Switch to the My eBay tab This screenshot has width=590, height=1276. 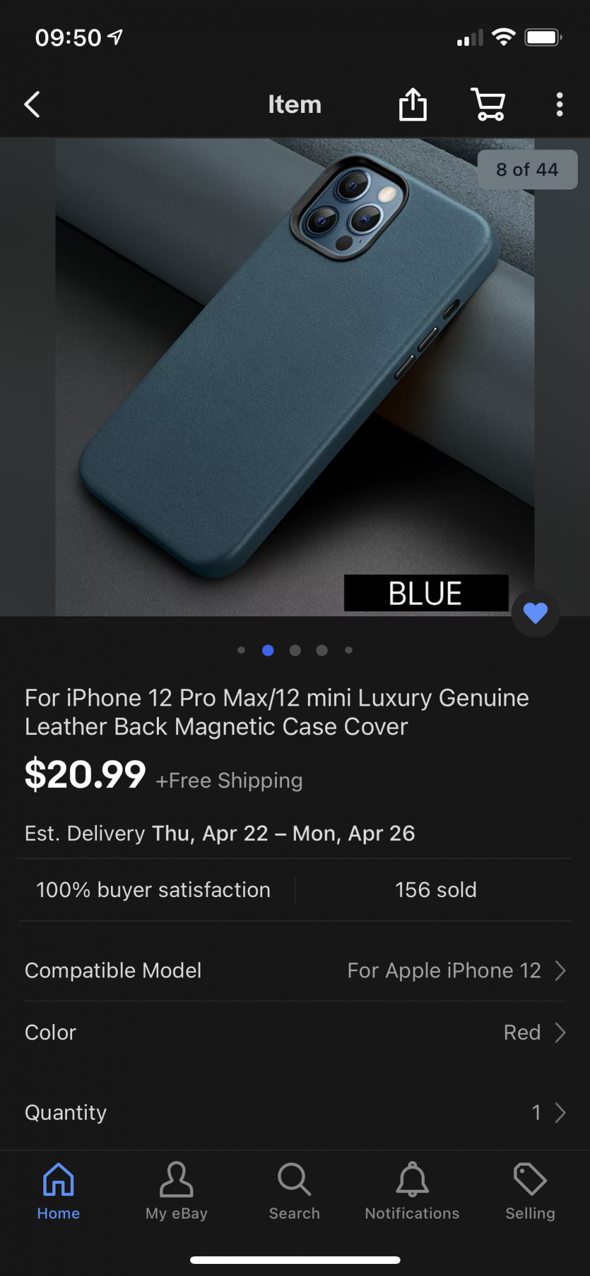click(x=177, y=1191)
